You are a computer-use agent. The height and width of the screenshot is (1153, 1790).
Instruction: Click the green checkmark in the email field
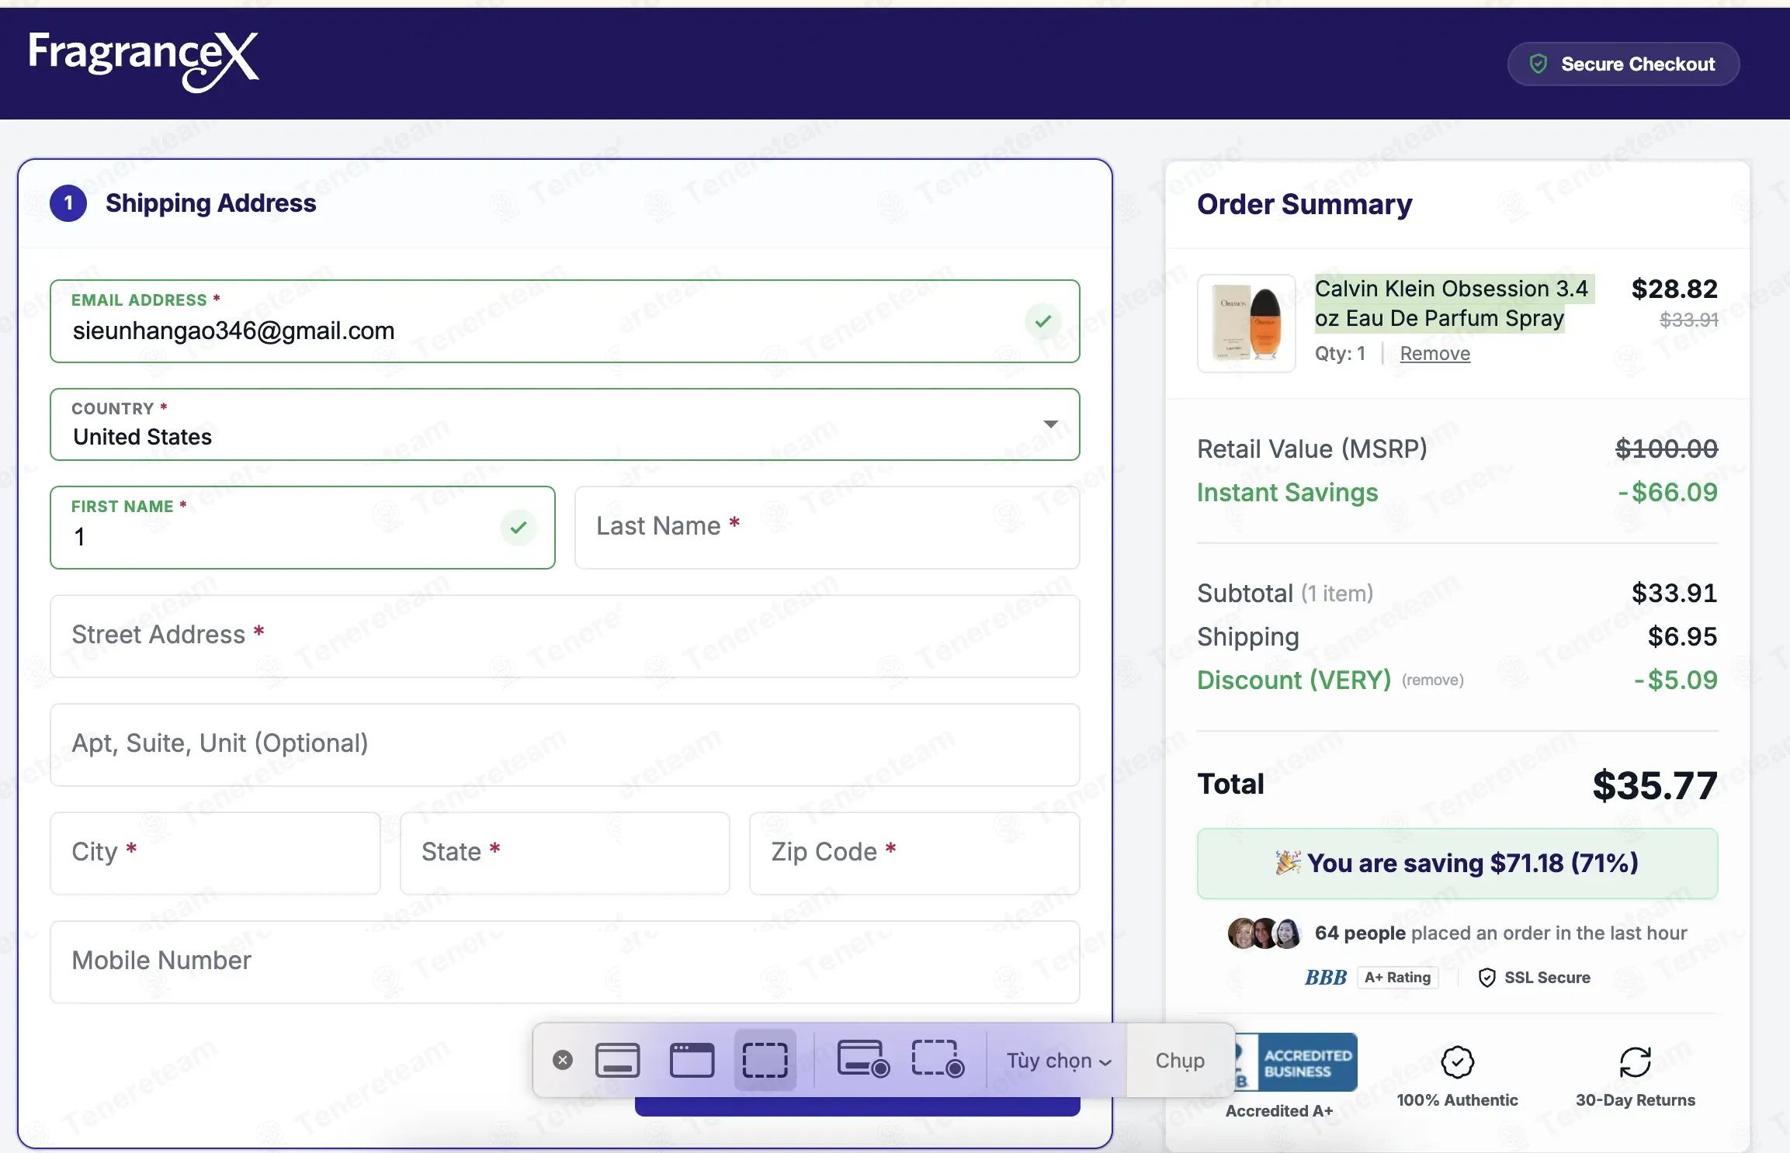1043,320
